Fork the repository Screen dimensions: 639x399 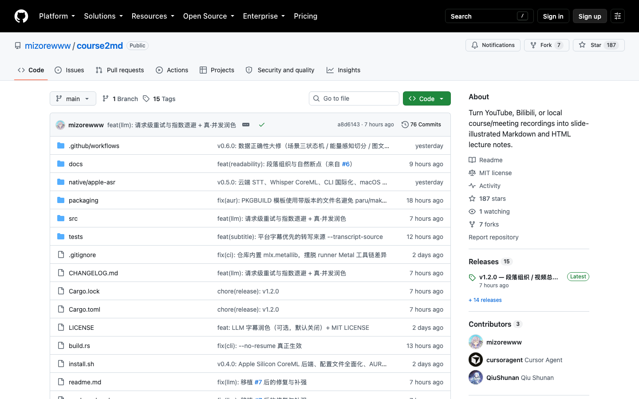(546, 45)
